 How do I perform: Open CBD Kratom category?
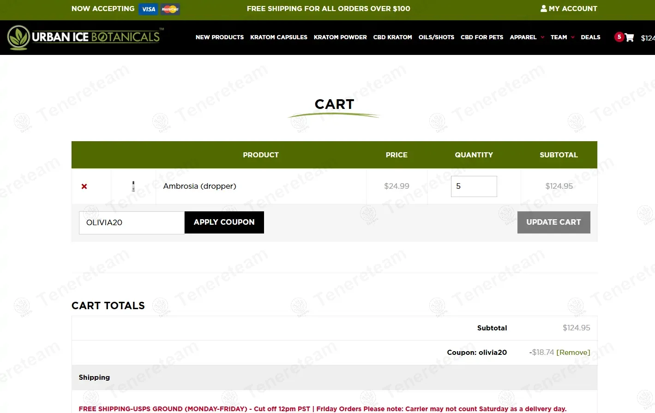pos(393,37)
